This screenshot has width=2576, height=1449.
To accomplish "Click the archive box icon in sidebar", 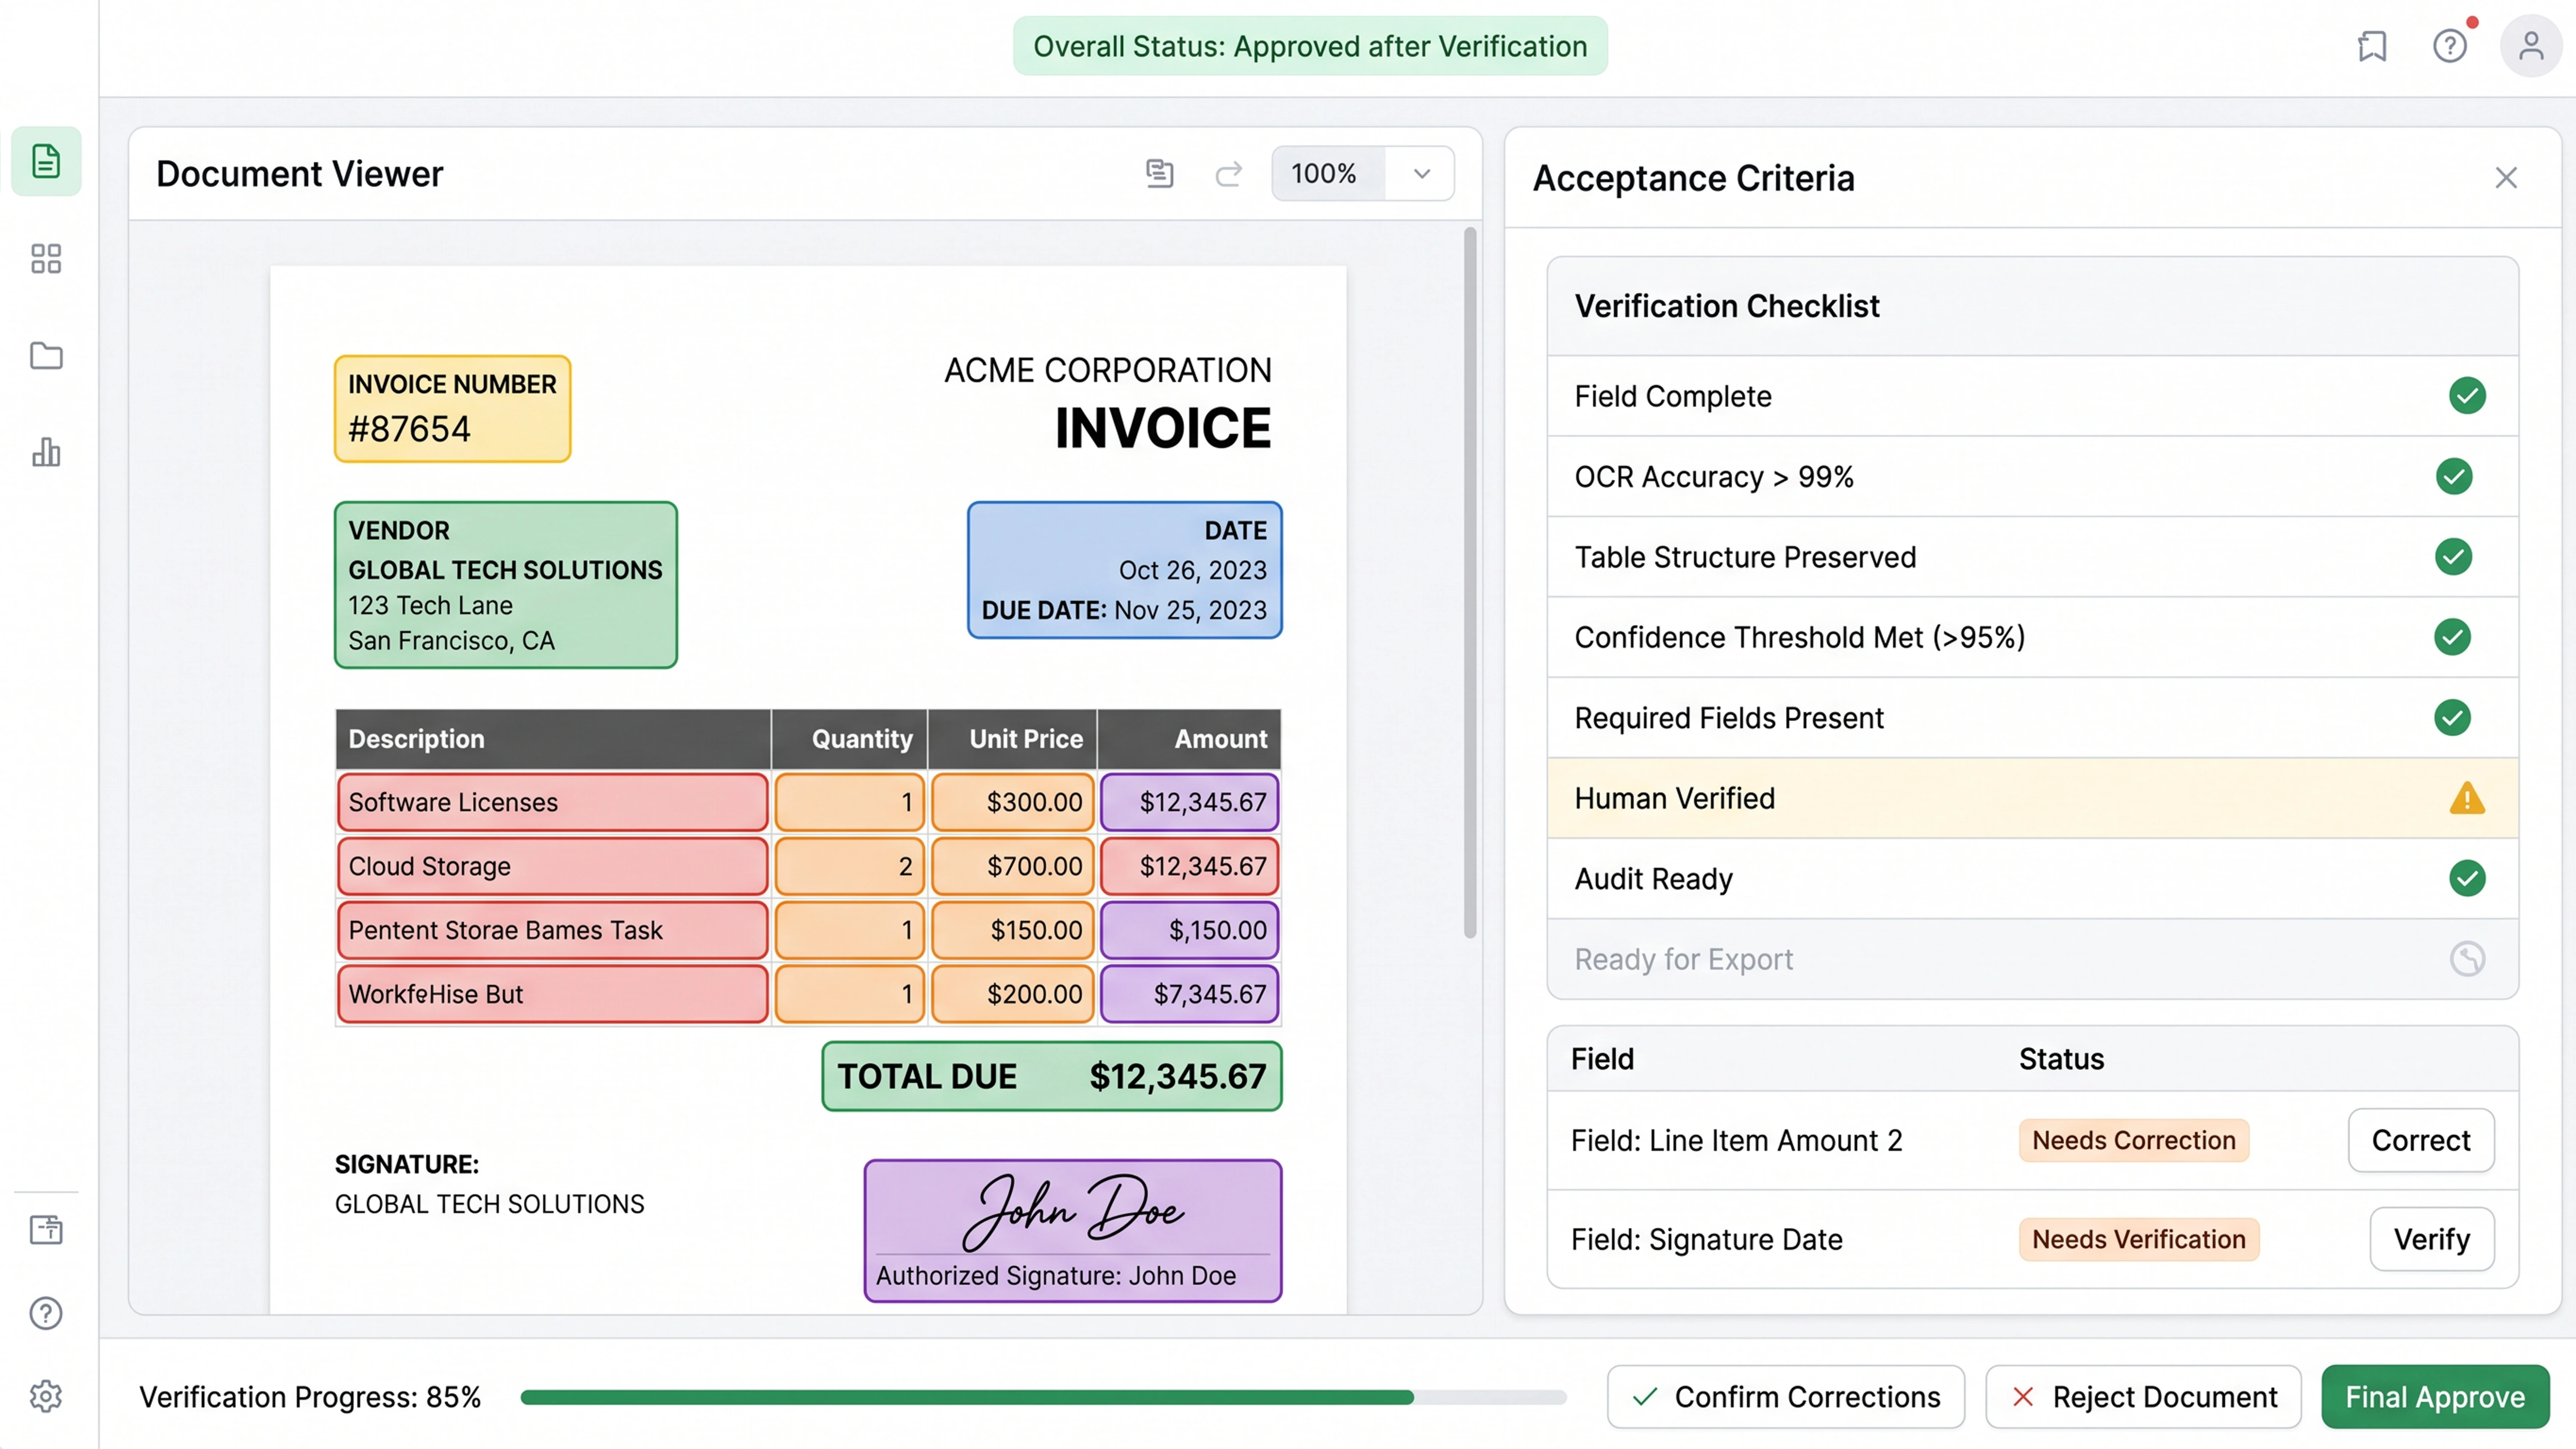I will (x=46, y=1229).
